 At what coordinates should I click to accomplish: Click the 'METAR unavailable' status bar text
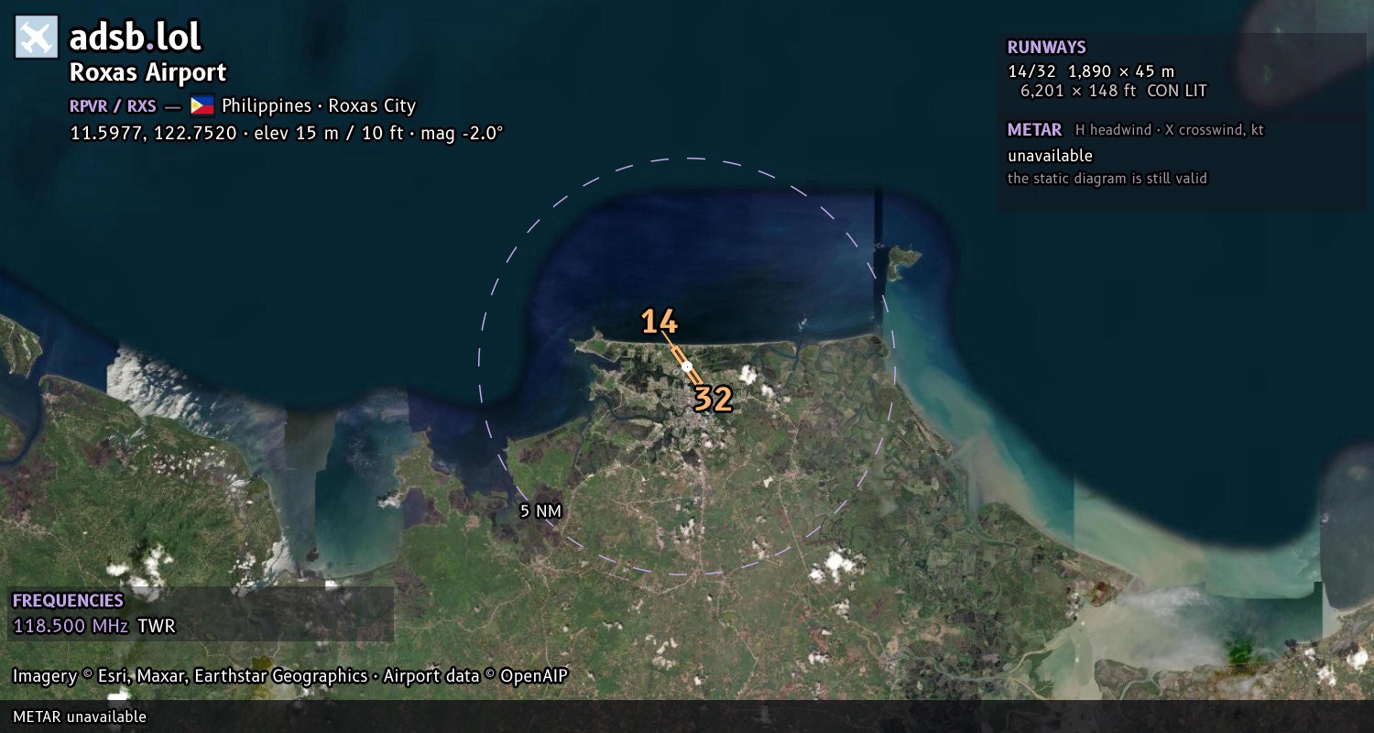pos(80,717)
